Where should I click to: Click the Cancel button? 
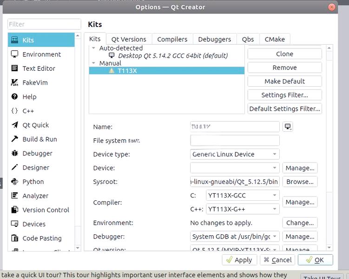tap(277, 260)
